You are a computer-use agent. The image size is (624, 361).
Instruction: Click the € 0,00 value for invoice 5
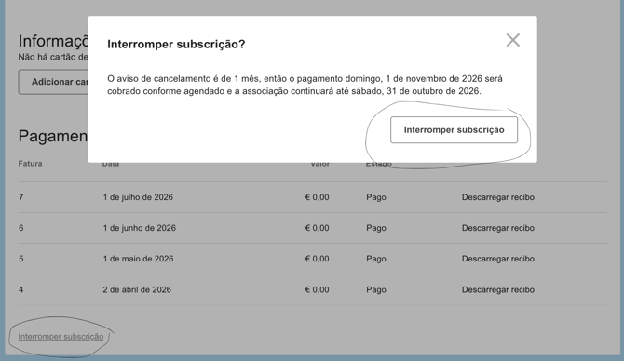pyautogui.click(x=318, y=259)
